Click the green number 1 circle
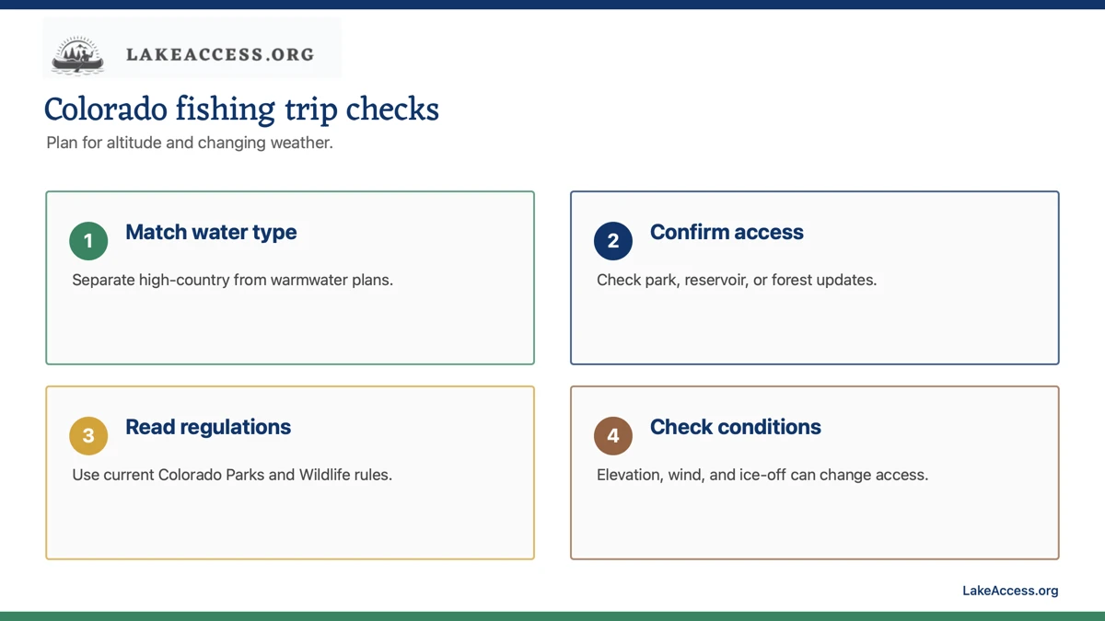Screen dimensions: 1105x621 pyautogui.click(x=88, y=241)
